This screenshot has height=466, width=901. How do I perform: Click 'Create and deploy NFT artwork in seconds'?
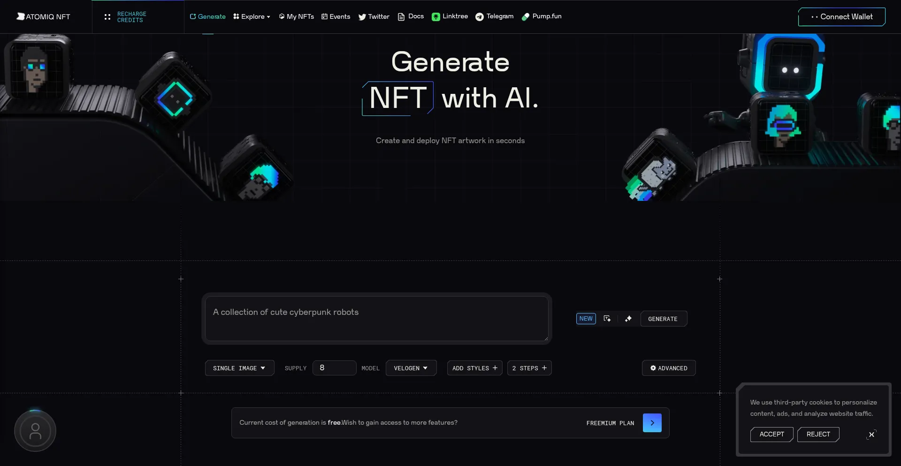450,141
